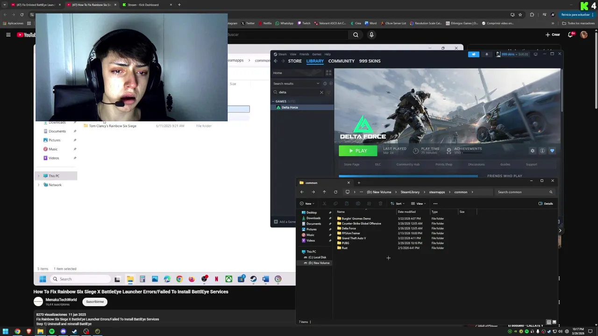Open Steam Friends menu
The image size is (598, 336).
pos(304,54)
